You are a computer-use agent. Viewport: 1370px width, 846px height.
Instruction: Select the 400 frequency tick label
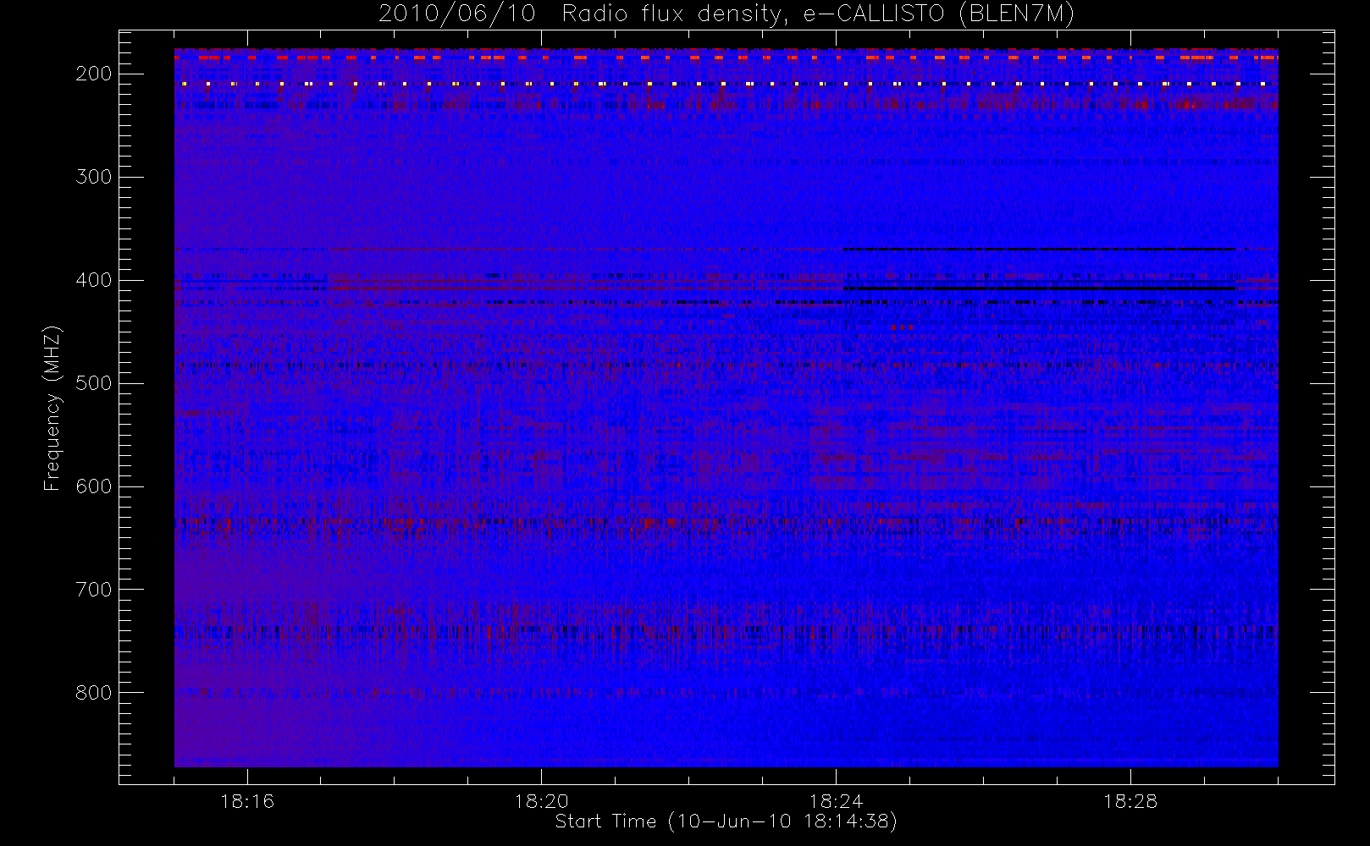[94, 280]
